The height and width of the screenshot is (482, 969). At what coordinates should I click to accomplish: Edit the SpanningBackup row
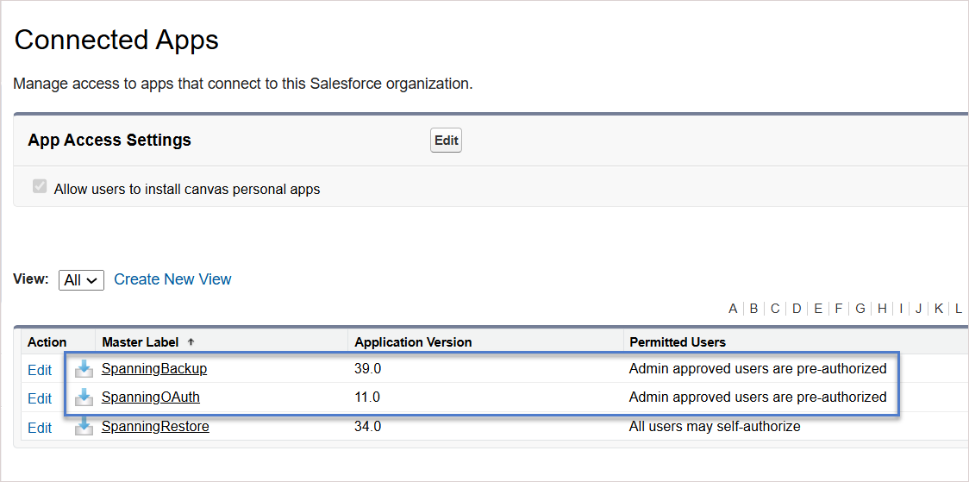click(x=40, y=370)
